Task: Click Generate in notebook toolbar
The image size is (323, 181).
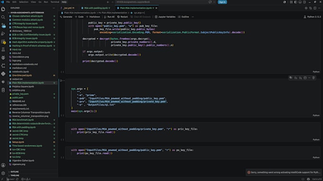Action: (x=66, y=17)
